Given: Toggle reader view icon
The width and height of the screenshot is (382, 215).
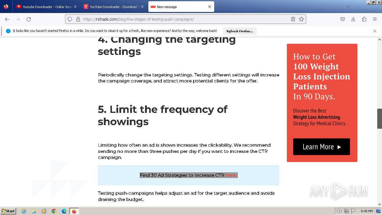Looking at the screenshot, I should coord(293,19).
